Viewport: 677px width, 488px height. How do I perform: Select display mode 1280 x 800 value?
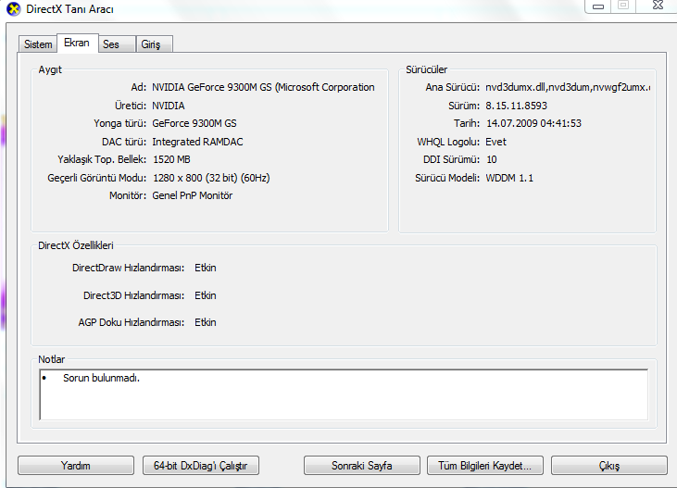[x=211, y=178]
